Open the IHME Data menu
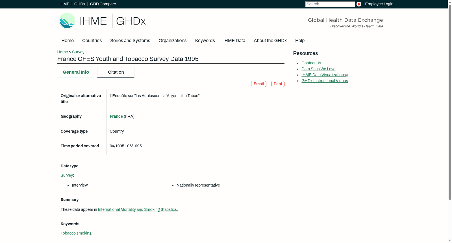Image resolution: width=452 pixels, height=243 pixels. [x=234, y=41]
